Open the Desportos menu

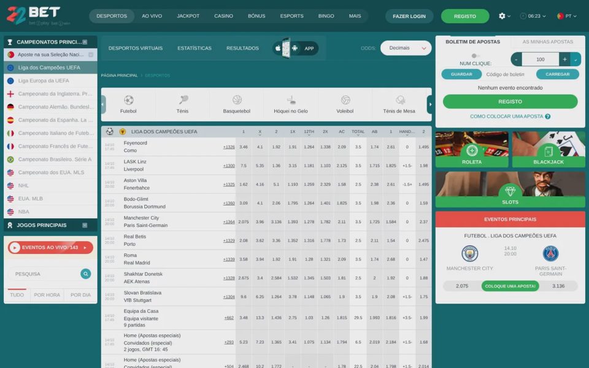(112, 16)
